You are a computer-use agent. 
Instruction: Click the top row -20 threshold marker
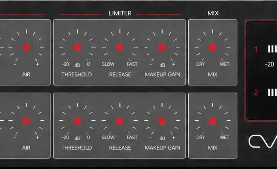pos(65,64)
